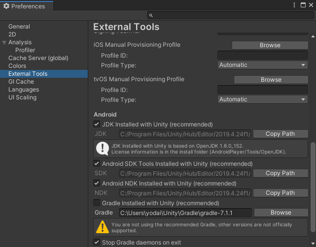316x247 pixels.
Task: Open iOS Profile Type dropdown
Action: [x=263, y=65]
